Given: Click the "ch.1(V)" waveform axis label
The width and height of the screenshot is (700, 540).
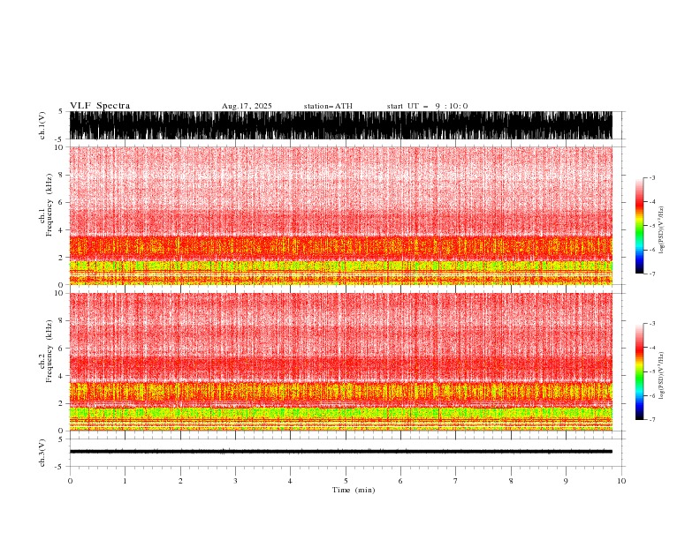Looking at the screenshot, I should [42, 125].
